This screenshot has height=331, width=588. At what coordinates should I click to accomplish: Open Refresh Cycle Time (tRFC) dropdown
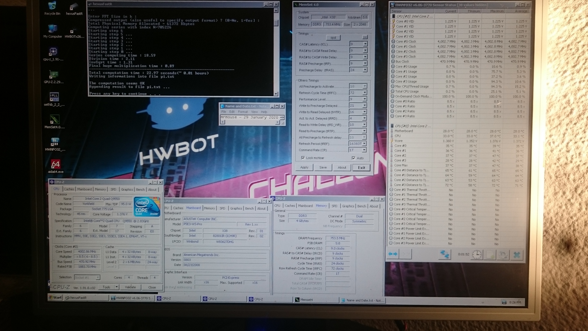[365, 93]
